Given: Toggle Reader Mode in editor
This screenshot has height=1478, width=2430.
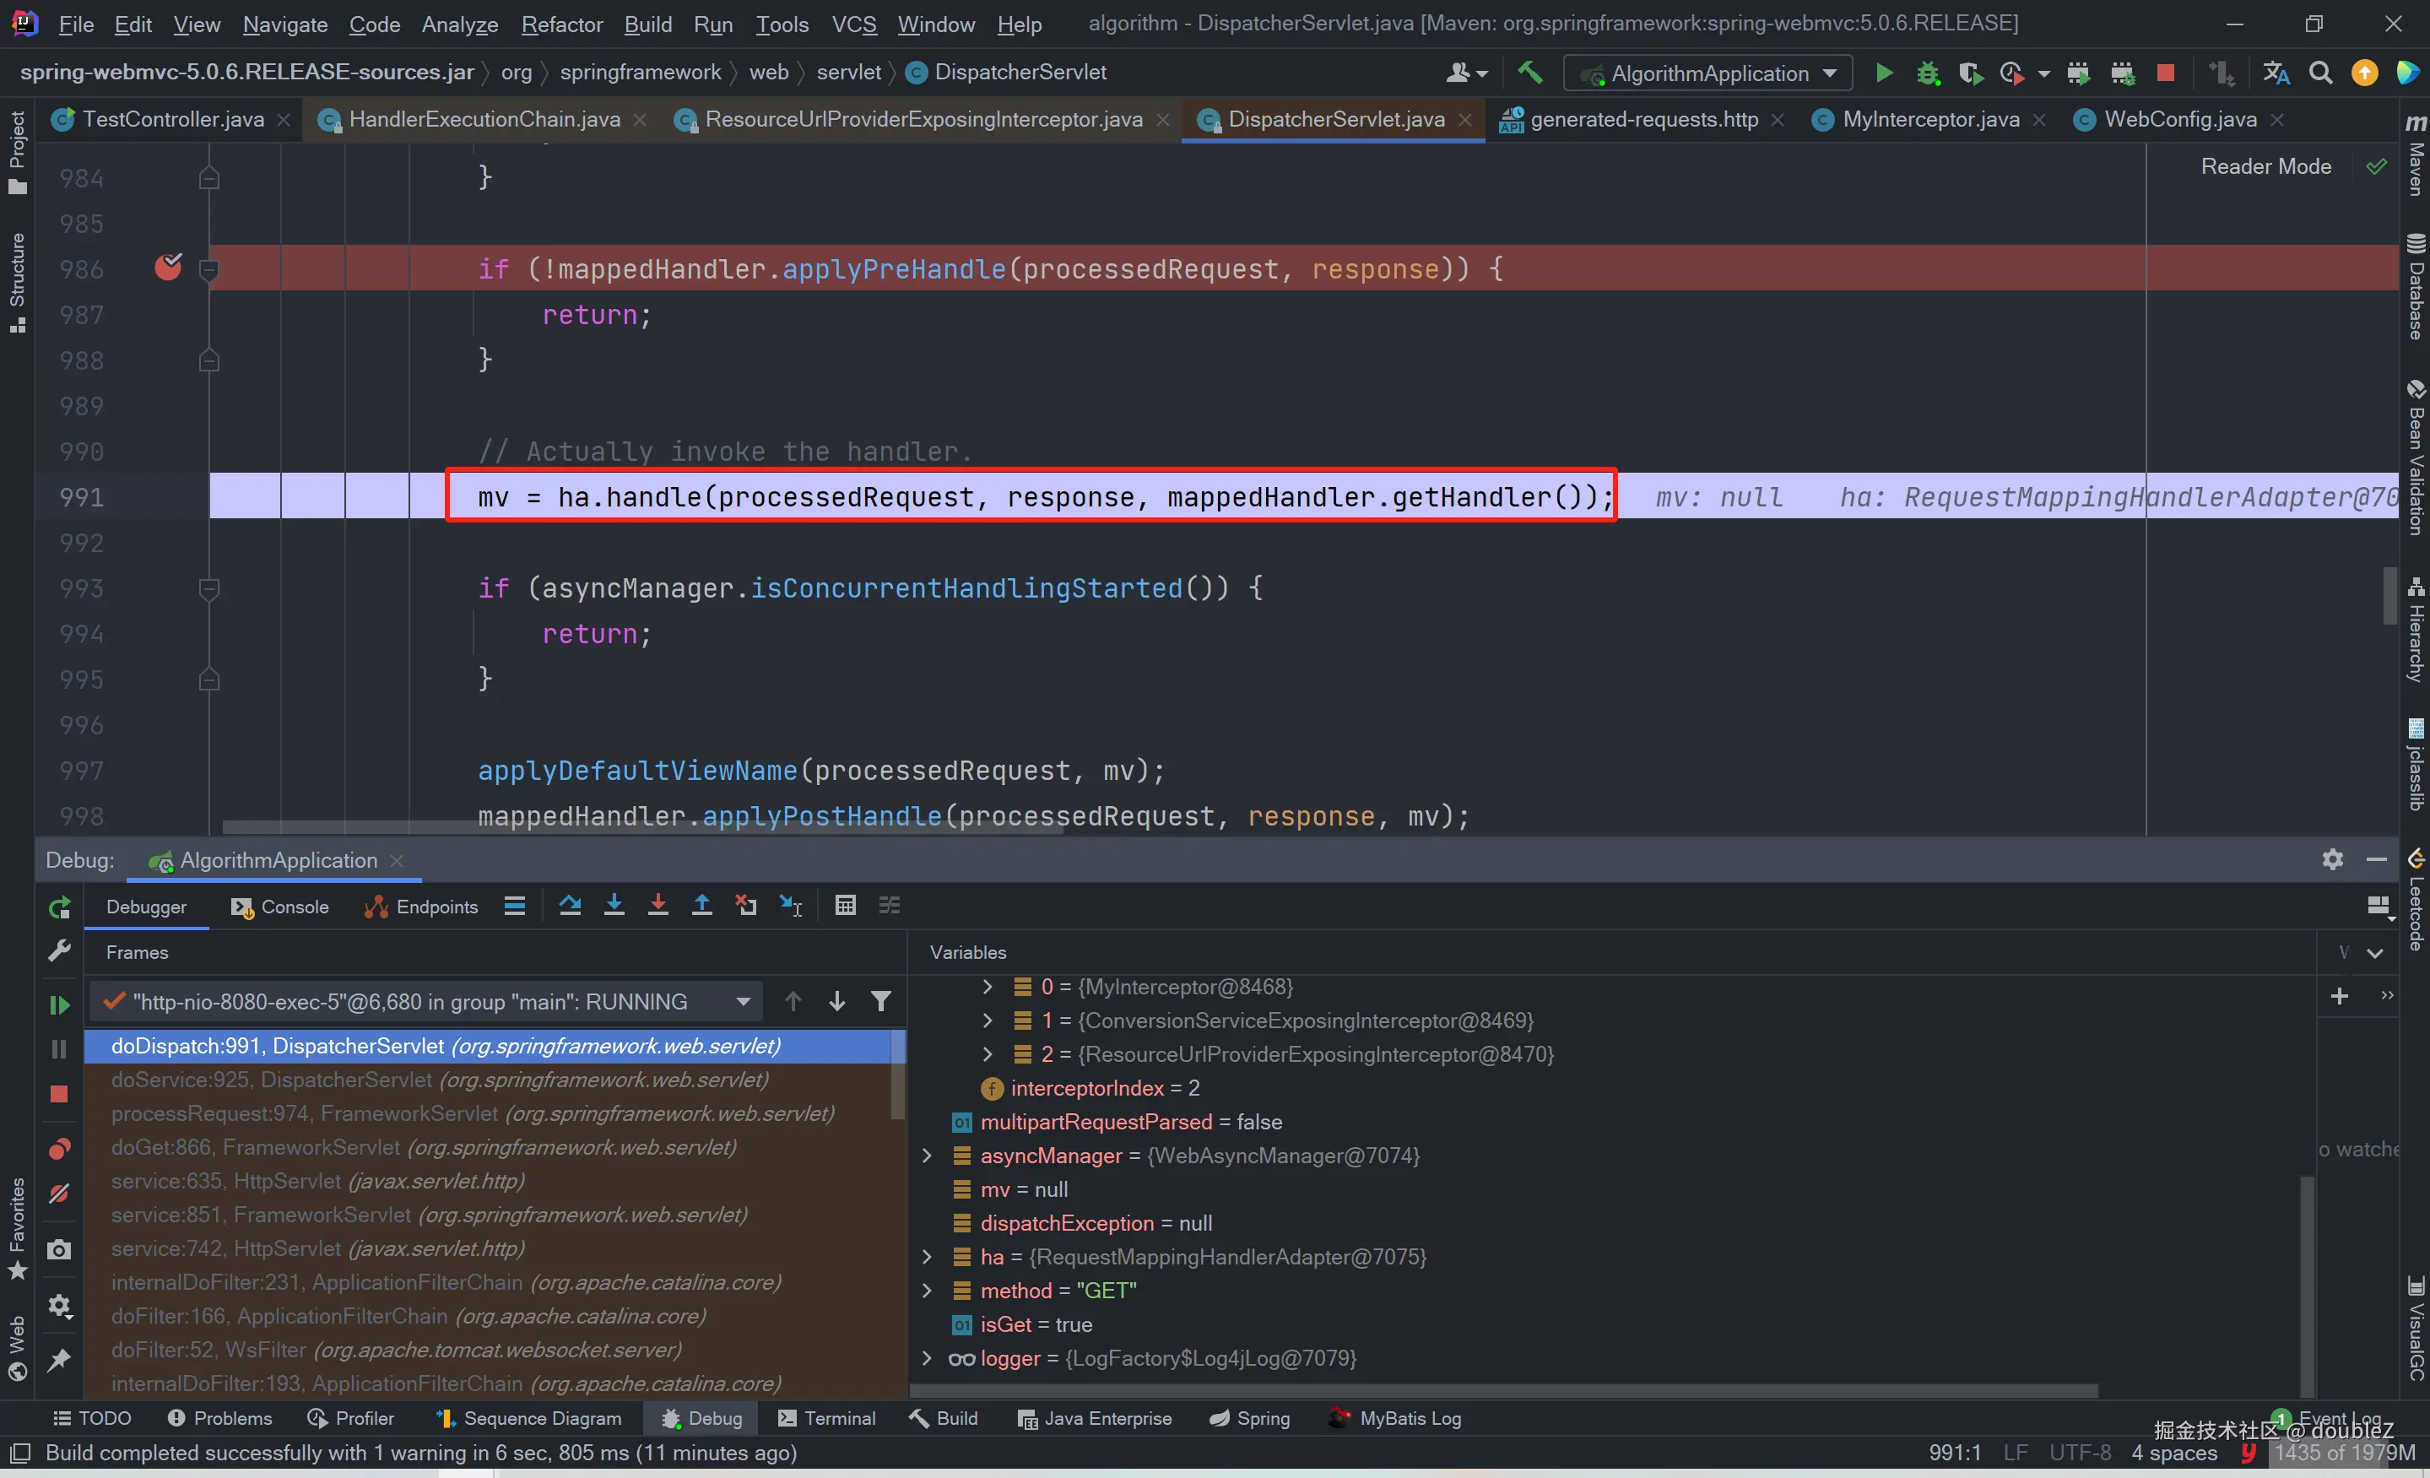Looking at the screenshot, I should 2265,166.
